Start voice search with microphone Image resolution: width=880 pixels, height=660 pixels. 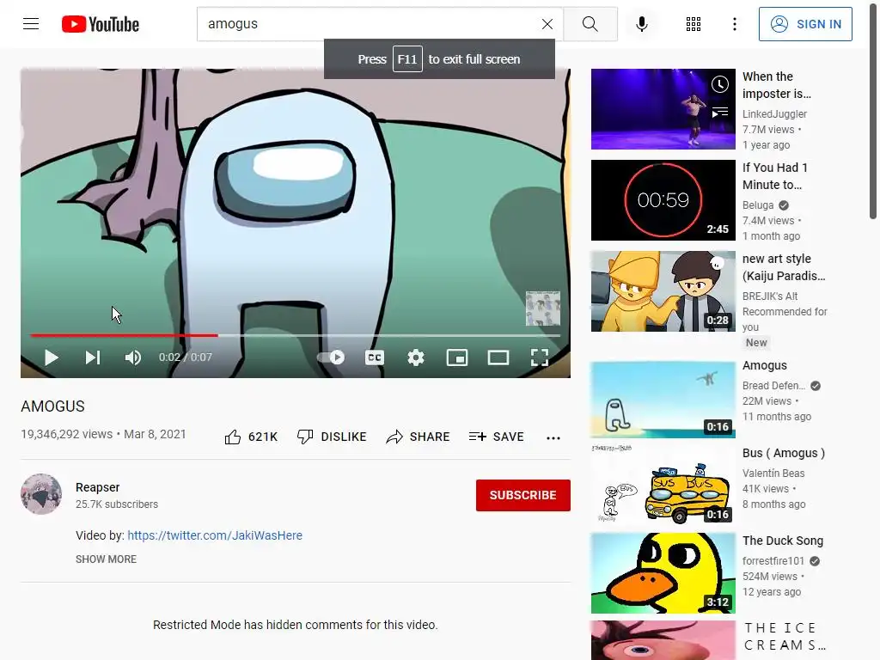tap(642, 24)
